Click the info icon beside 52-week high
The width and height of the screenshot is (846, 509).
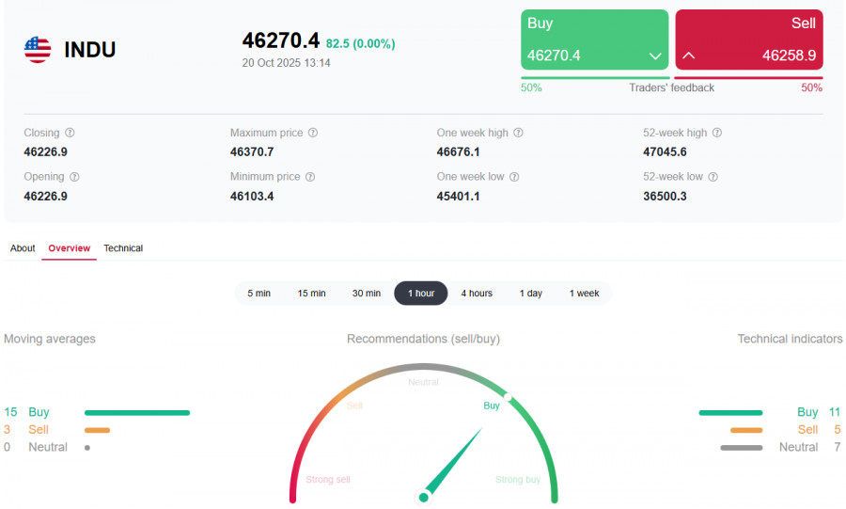point(717,134)
